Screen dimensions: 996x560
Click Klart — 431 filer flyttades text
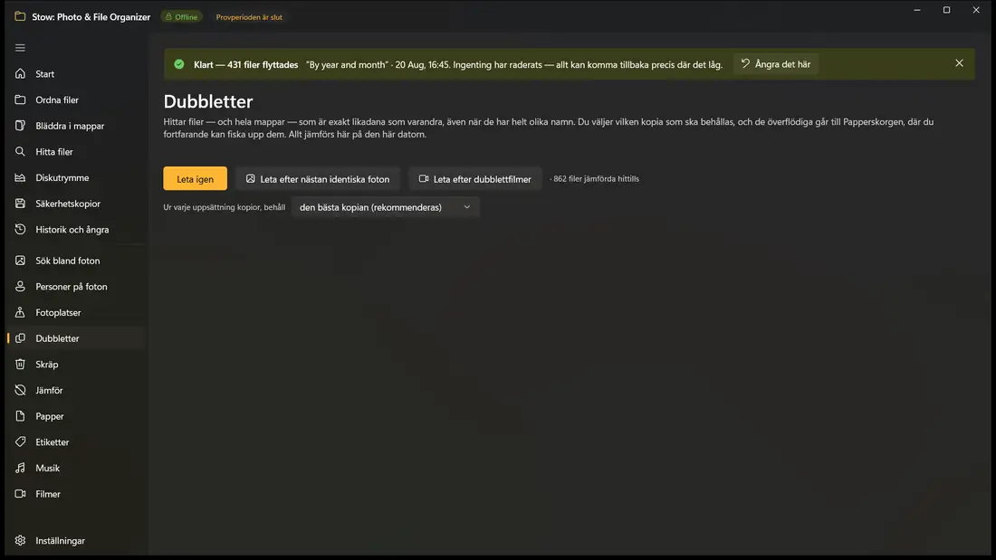pyautogui.click(x=245, y=65)
